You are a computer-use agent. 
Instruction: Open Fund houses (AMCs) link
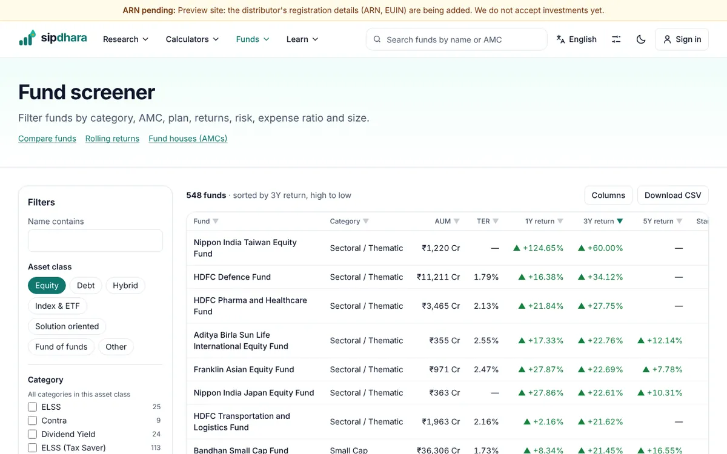188,139
